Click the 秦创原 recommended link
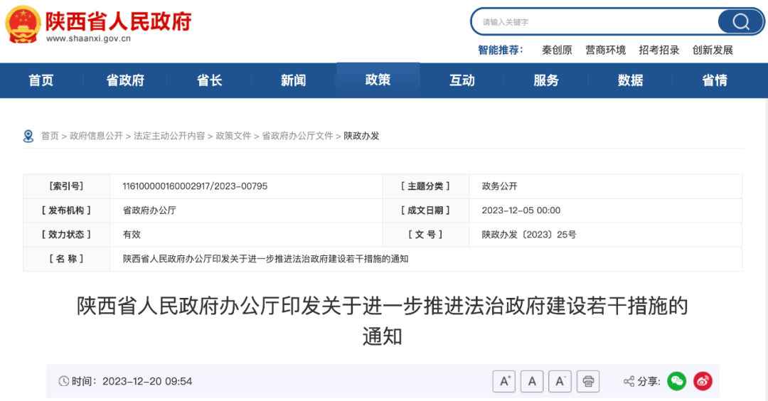The height and width of the screenshot is (401, 768). point(557,50)
